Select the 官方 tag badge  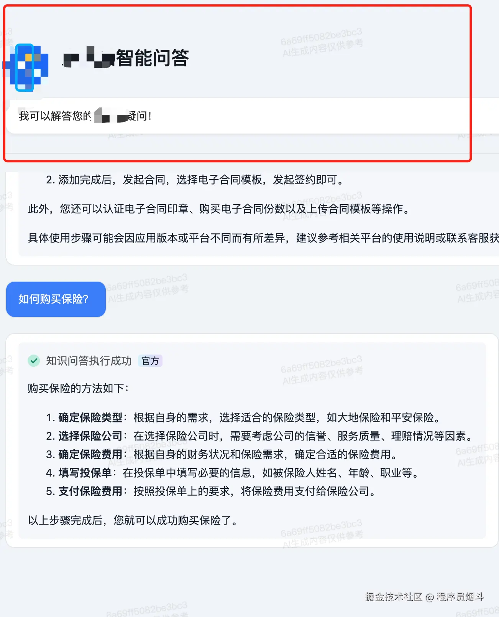[150, 361]
